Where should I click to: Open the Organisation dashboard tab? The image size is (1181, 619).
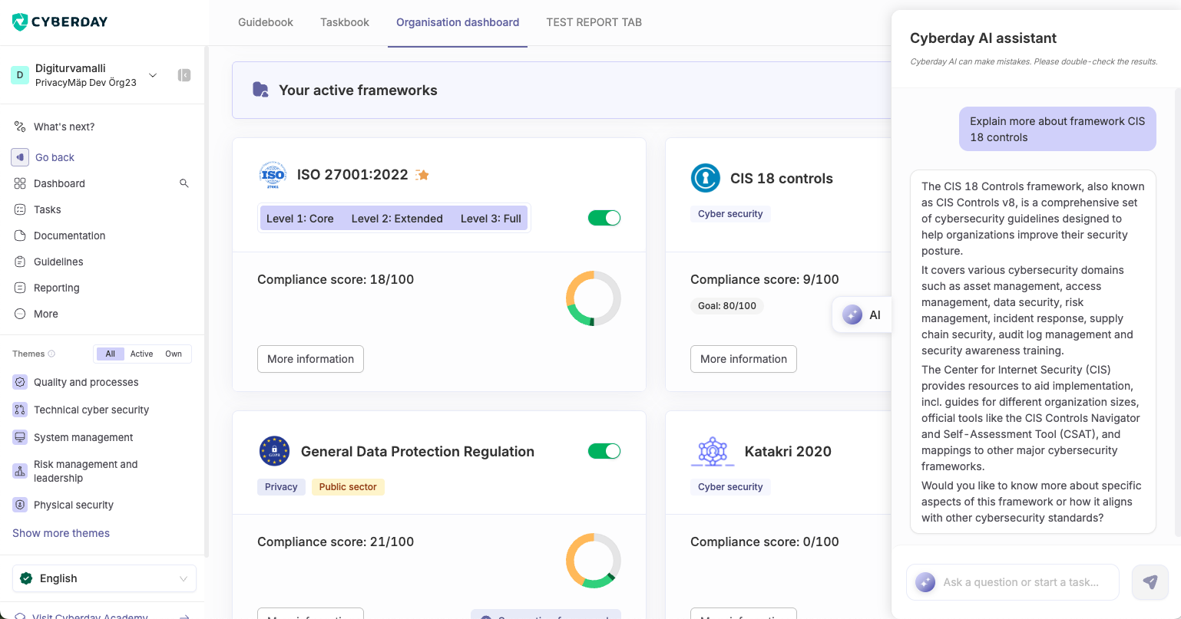pyautogui.click(x=458, y=22)
